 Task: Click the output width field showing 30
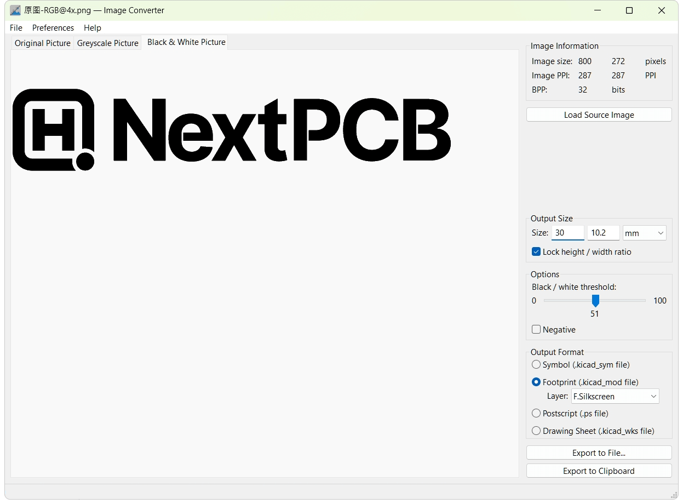567,233
